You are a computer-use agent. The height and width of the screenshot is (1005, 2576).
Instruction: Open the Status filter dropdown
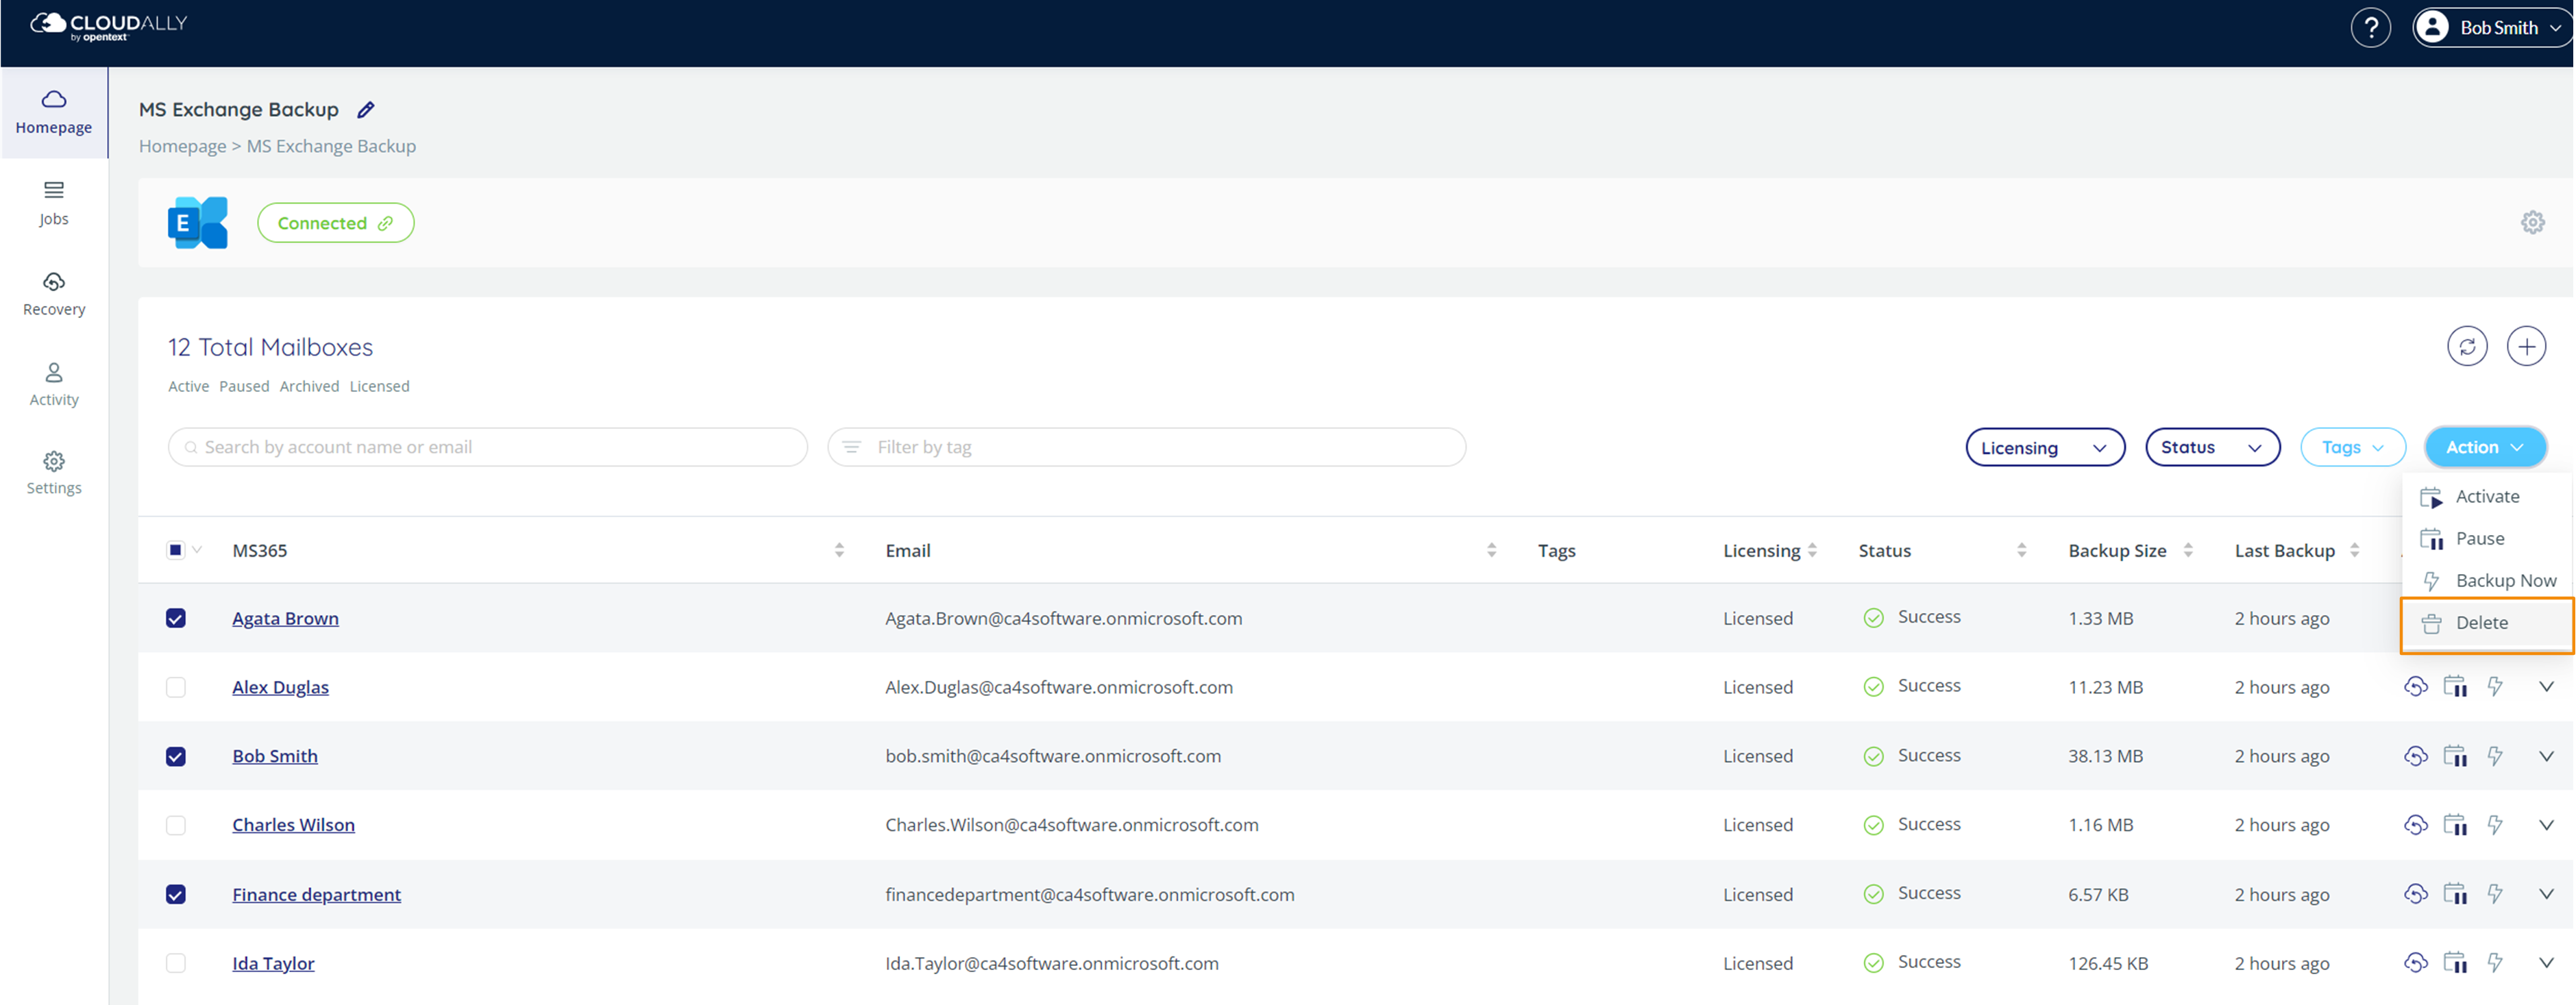tap(2212, 447)
